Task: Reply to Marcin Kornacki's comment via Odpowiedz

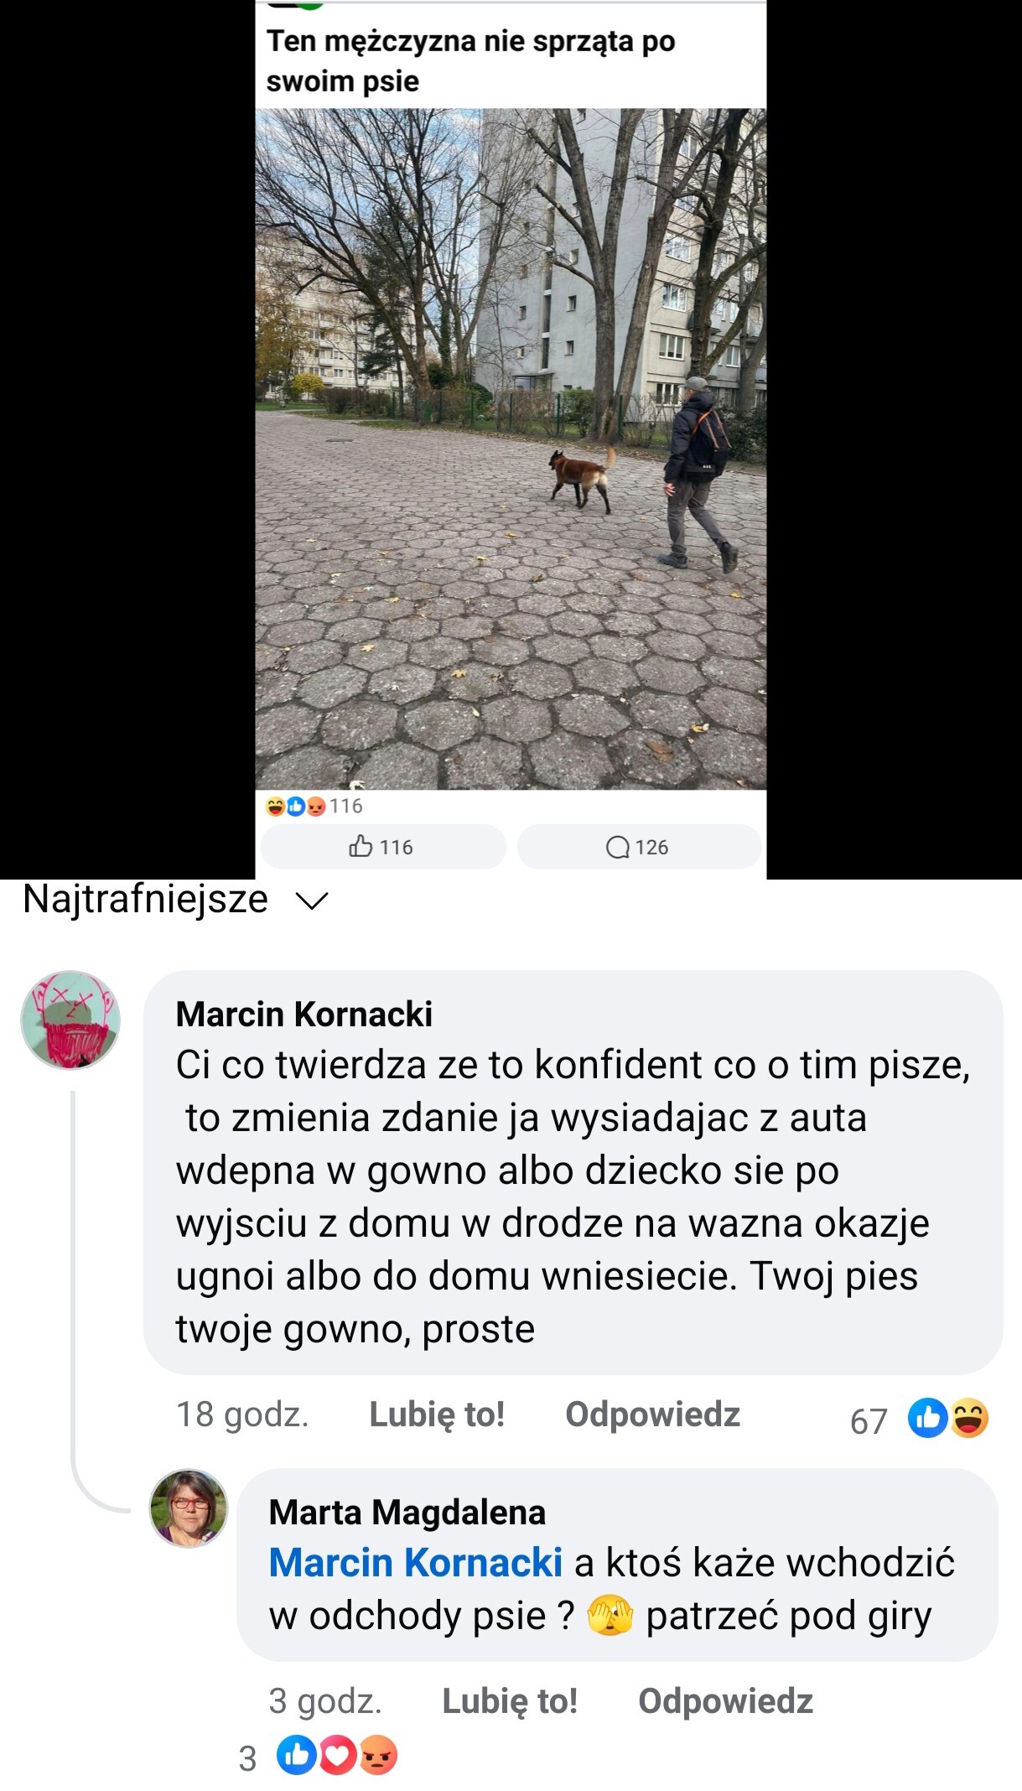Action: (x=652, y=1415)
